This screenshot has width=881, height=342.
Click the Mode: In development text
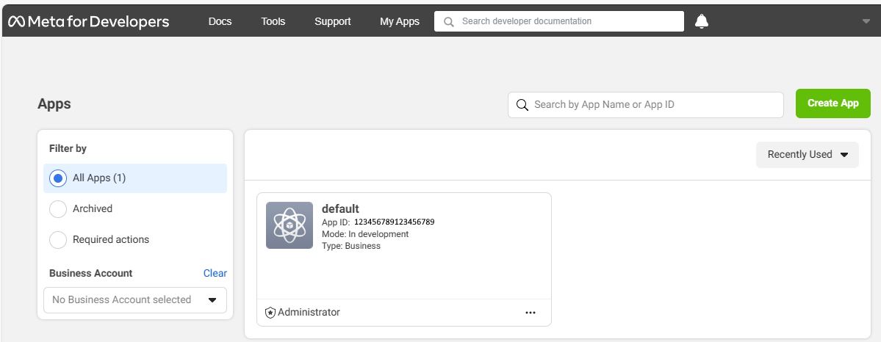point(365,233)
